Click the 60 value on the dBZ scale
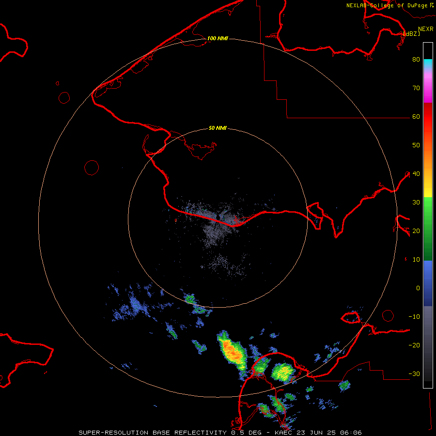 416,116
